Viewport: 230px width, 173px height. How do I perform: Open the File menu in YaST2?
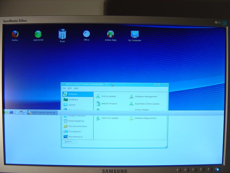coord(64,88)
